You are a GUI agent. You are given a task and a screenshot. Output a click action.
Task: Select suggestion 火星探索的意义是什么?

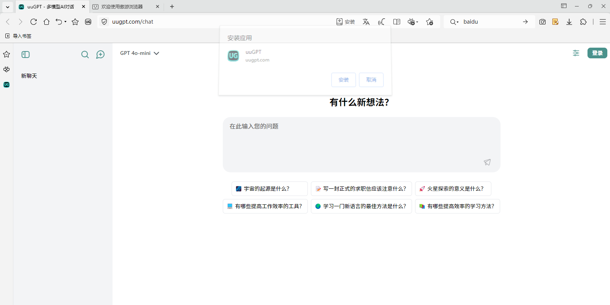coord(453,189)
